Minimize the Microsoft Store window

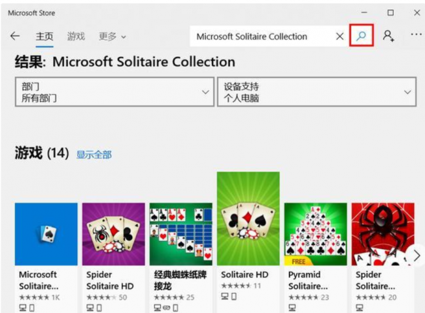[x=364, y=12]
